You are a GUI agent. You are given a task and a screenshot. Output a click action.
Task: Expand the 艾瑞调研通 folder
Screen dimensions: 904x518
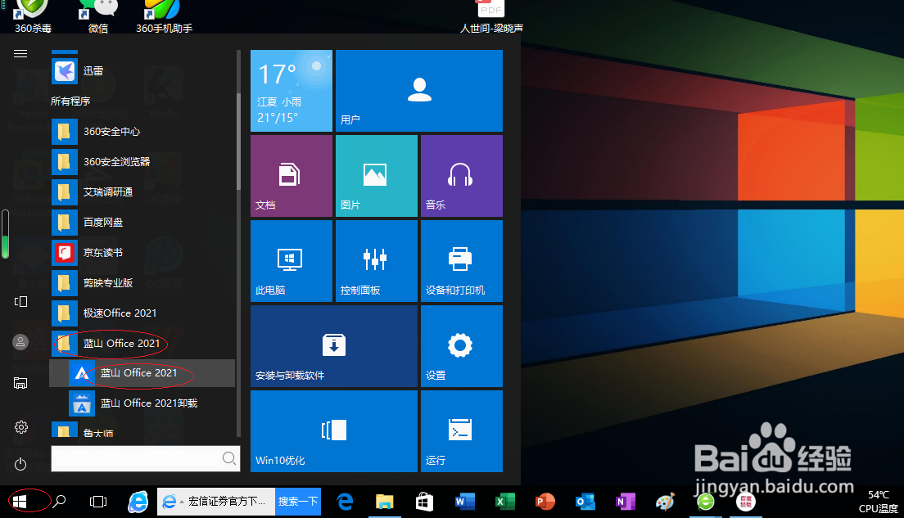(142, 192)
